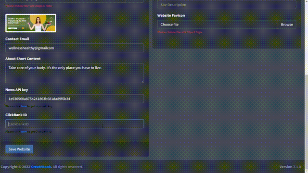Image resolution: width=308 pixels, height=173 pixels.
Task: Grab the textarea resize handle corner
Action: point(142,82)
